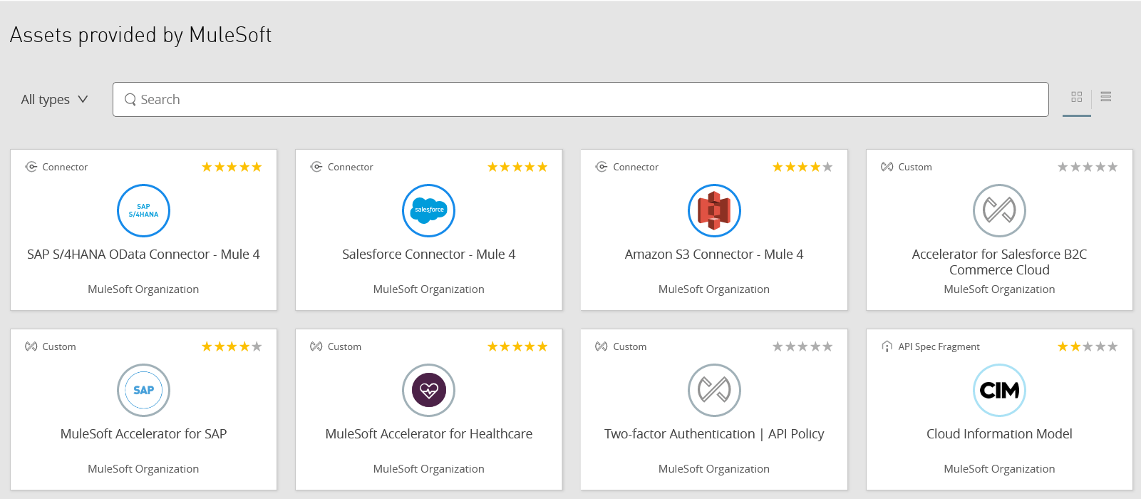Click the SAP S/4HANA connector logo
Viewport: 1141px width, 499px height.
[x=143, y=210]
